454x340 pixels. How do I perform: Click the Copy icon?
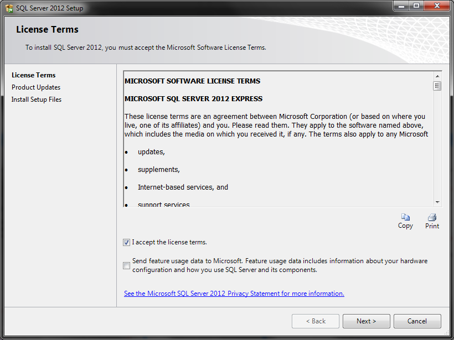405,219
